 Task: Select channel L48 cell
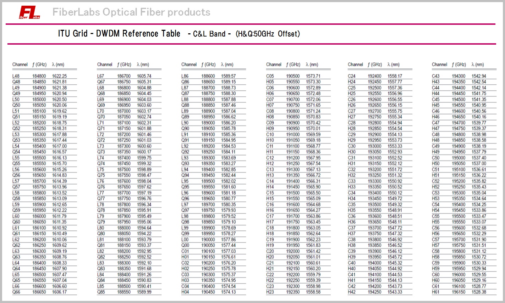(16, 76)
